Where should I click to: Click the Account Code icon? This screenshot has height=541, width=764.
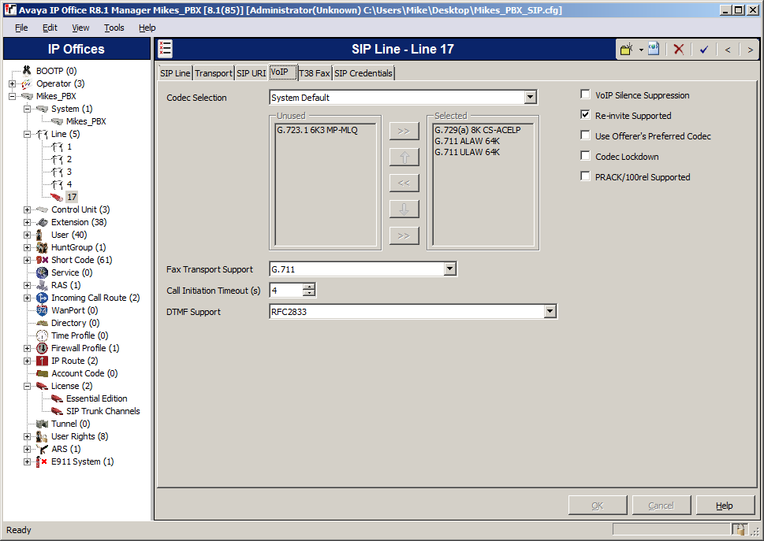tap(42, 373)
